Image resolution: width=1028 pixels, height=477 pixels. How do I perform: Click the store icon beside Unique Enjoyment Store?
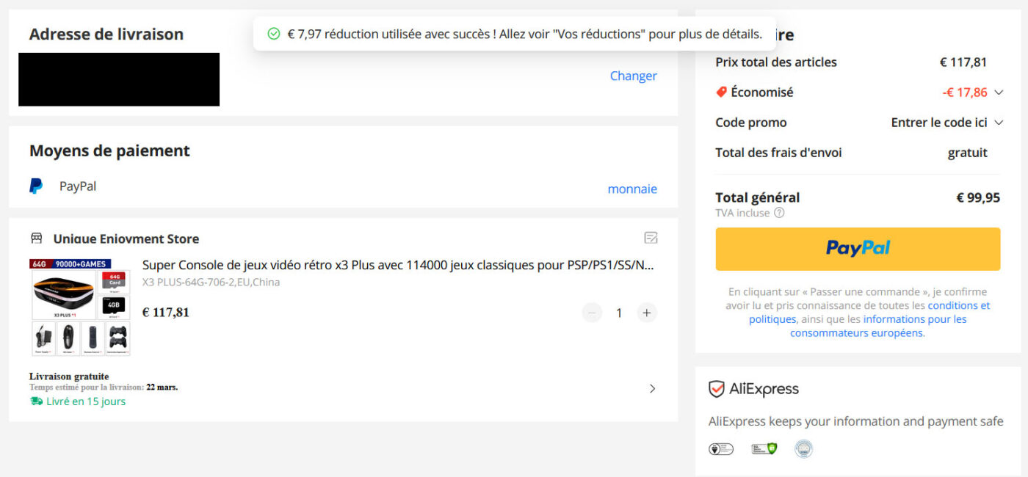point(36,238)
